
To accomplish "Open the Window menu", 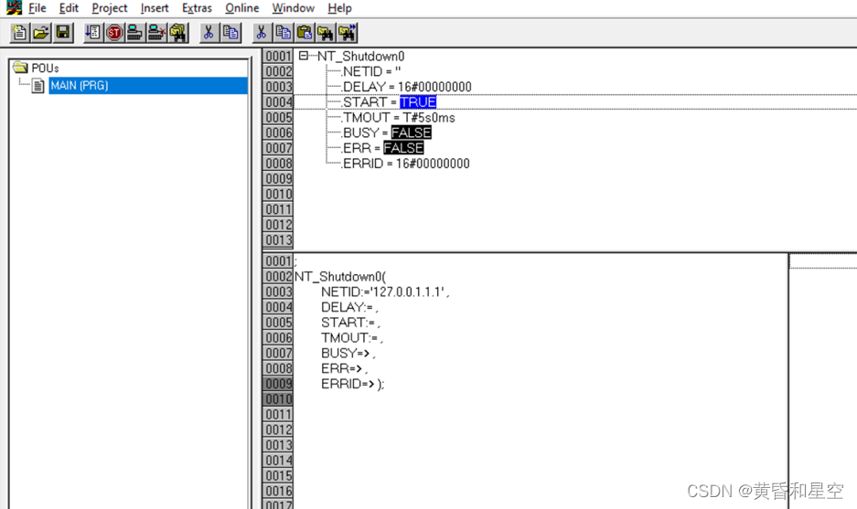I will [x=294, y=8].
